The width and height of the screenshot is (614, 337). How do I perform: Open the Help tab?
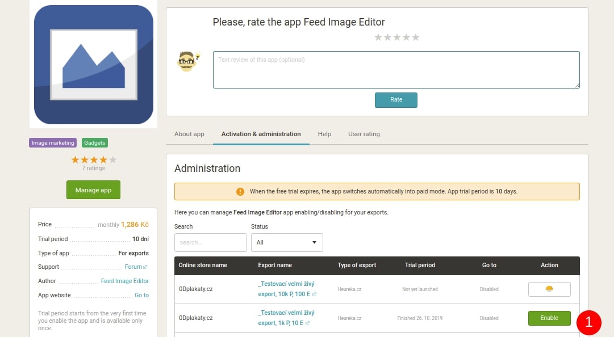[324, 134]
